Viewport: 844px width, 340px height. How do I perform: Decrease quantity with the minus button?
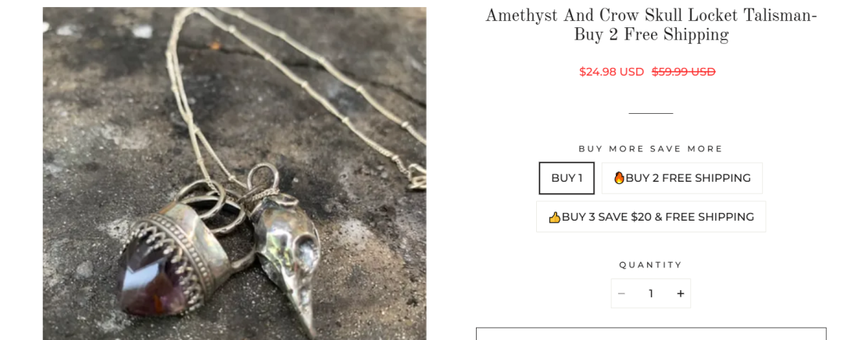click(x=621, y=294)
